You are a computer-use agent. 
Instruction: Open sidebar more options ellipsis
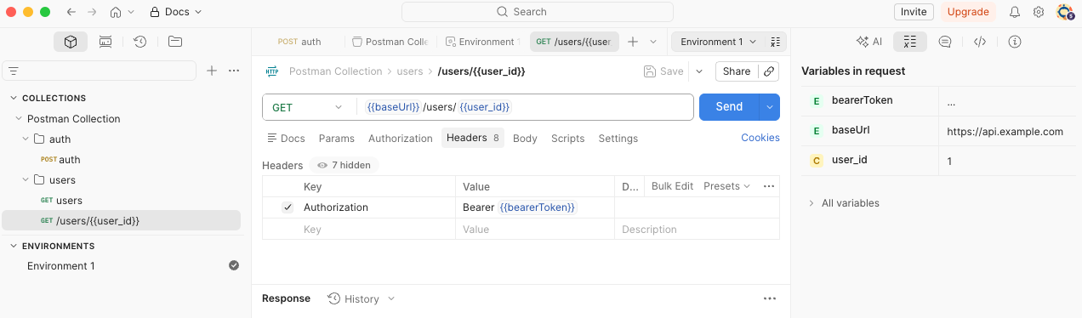click(x=234, y=71)
